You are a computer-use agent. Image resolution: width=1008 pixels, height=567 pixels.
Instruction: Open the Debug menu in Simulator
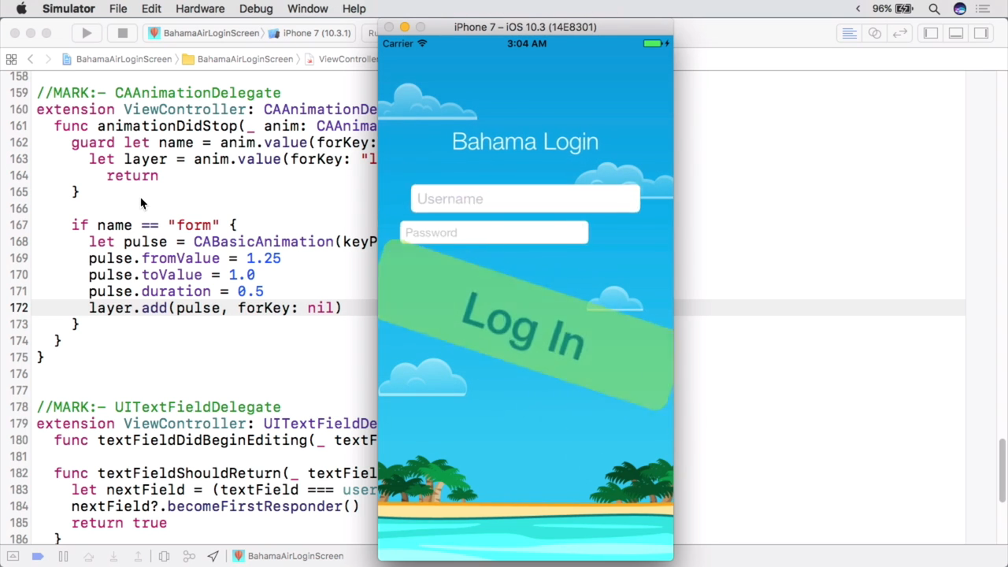(256, 9)
